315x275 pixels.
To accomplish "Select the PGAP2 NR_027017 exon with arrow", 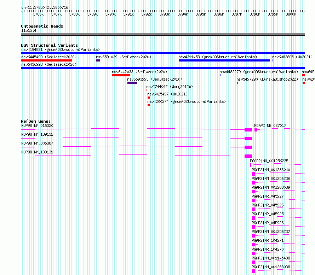I will point(257,130).
